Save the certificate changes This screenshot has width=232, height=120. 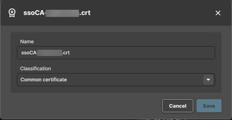coord(209,106)
